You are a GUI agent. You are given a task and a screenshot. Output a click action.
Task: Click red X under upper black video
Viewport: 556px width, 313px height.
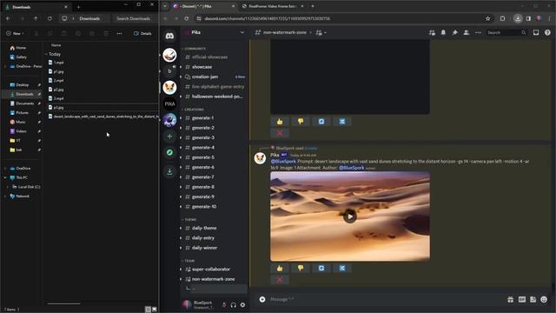pos(280,133)
